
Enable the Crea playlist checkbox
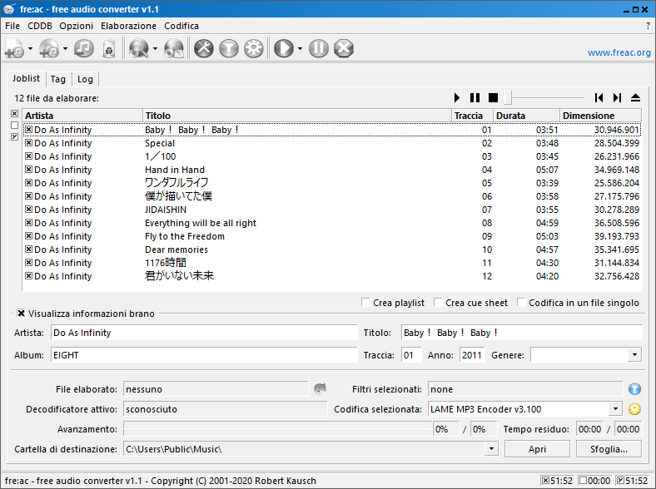point(366,303)
